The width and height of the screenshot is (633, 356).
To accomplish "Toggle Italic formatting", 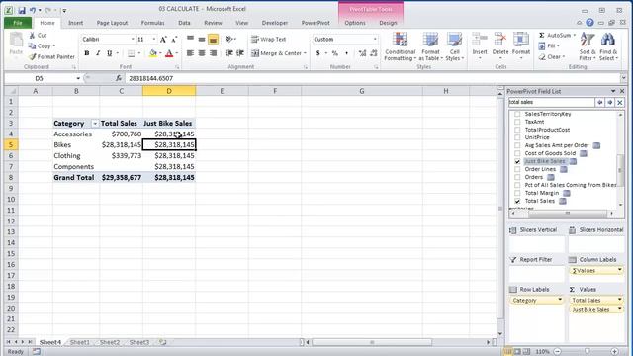I will 98,53.
